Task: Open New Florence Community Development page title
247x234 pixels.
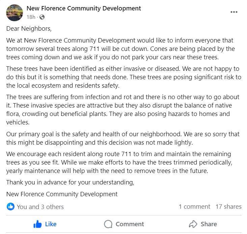Action: (84, 8)
